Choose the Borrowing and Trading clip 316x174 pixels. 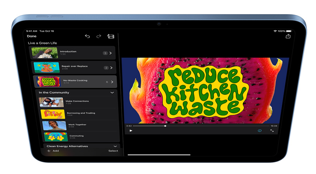point(81,114)
